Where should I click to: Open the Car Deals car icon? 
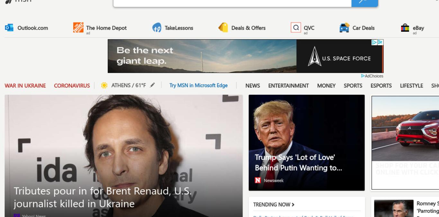(344, 28)
